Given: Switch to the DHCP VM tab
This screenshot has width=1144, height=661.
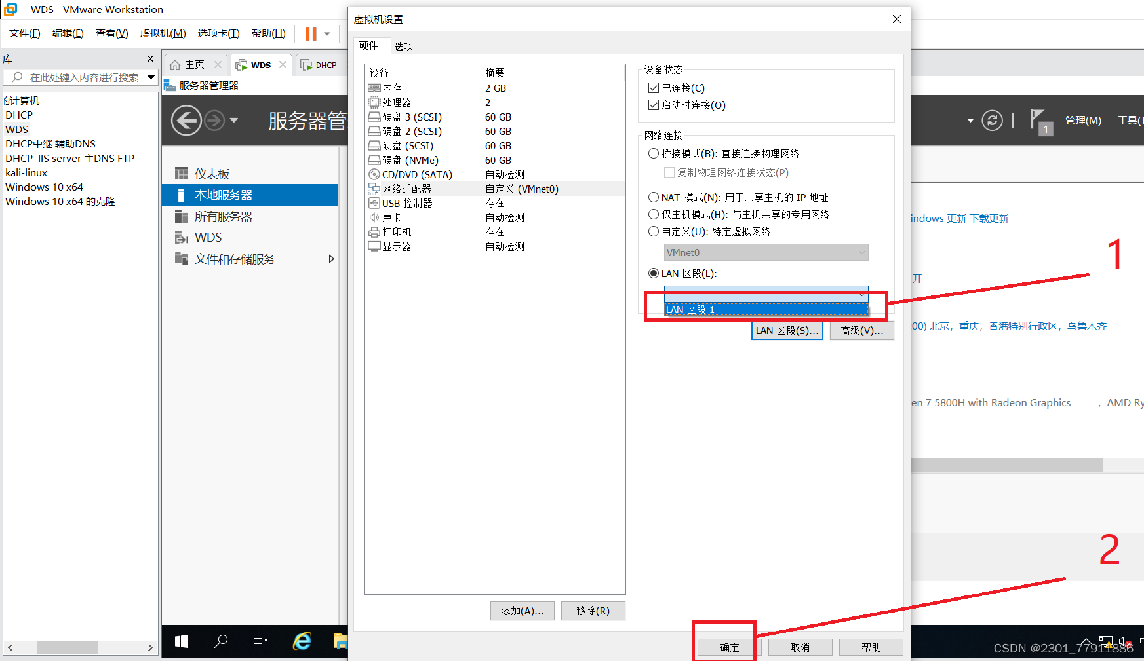Looking at the screenshot, I should pyautogui.click(x=320, y=65).
